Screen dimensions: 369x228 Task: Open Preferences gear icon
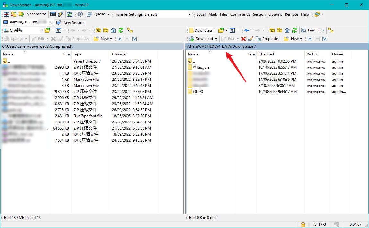pyautogui.click(x=80, y=14)
